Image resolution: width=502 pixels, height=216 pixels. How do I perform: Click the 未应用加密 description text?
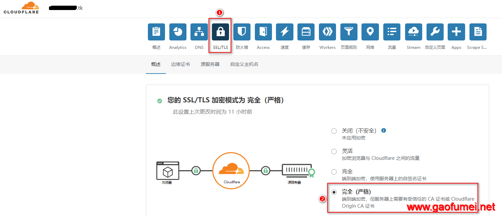(353, 138)
